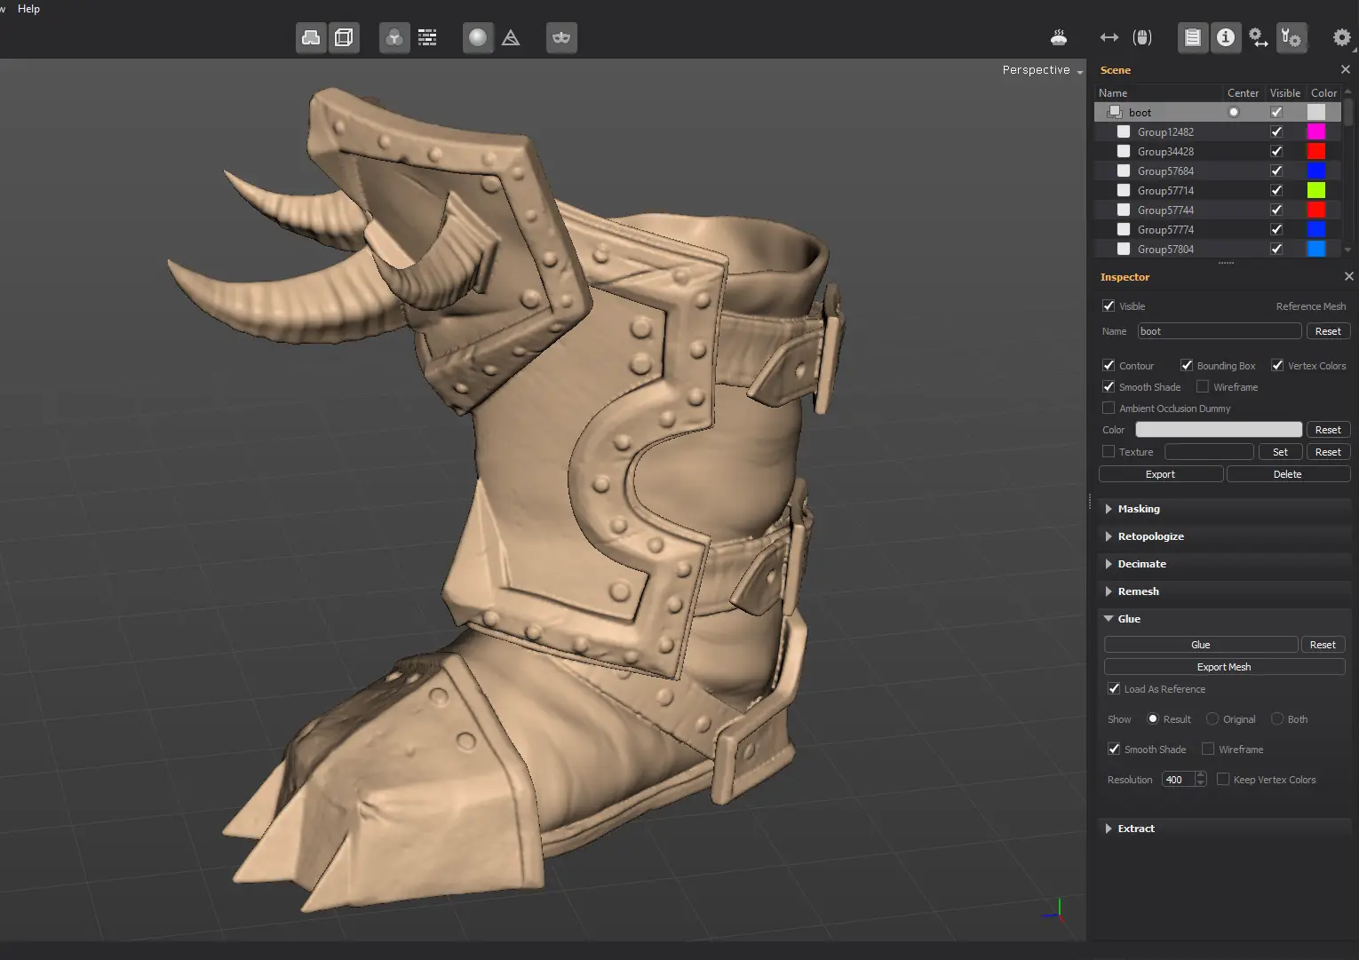Click the Name input field containing boot

click(1220, 331)
